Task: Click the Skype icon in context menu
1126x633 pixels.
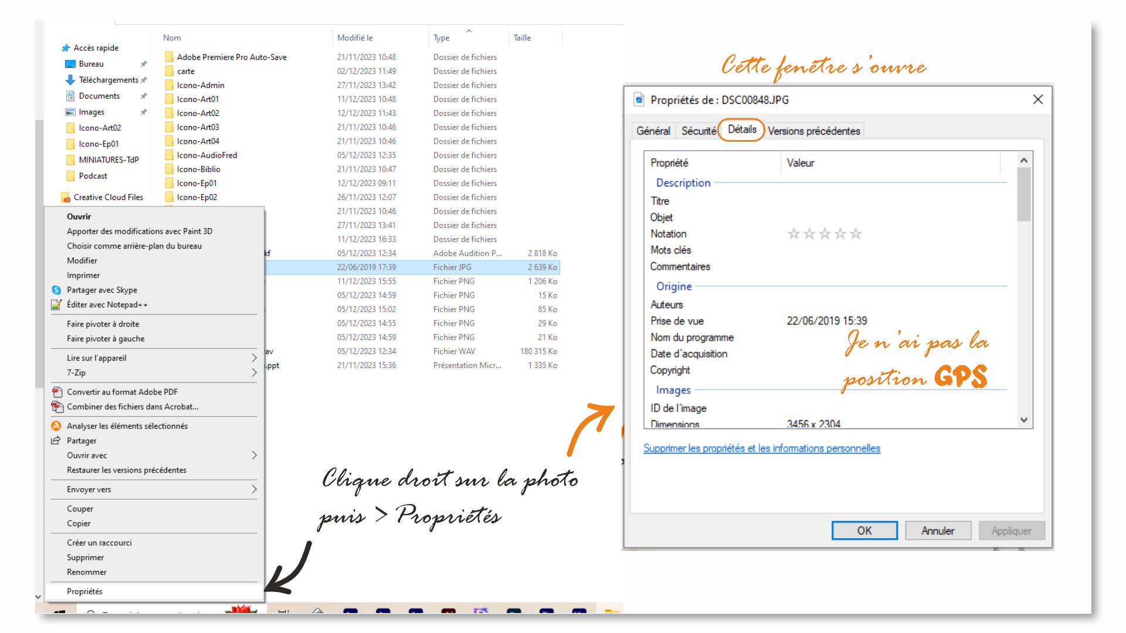Action: click(x=56, y=290)
